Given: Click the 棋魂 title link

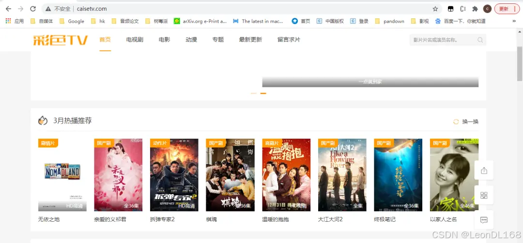Looking at the screenshot, I should [x=212, y=220].
